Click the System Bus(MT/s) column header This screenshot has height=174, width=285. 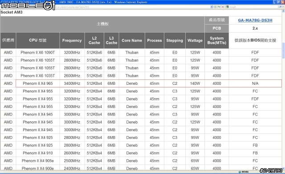(x=217, y=41)
